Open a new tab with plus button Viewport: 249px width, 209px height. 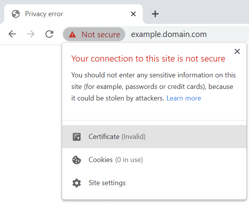coord(155,14)
